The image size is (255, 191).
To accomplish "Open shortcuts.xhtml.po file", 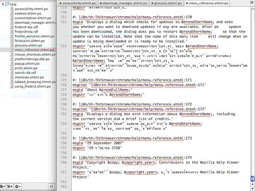I will click(x=29, y=77).
